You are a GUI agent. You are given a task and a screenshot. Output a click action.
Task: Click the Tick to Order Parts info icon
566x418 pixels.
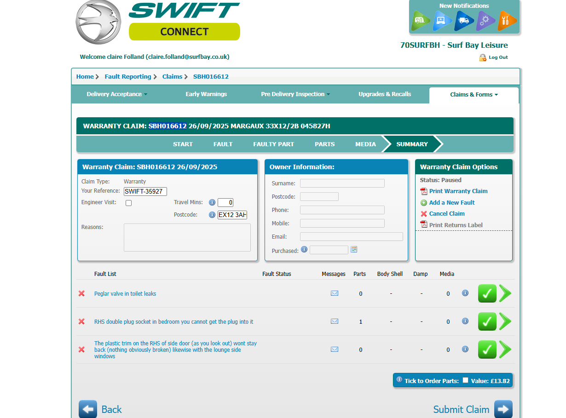point(399,379)
